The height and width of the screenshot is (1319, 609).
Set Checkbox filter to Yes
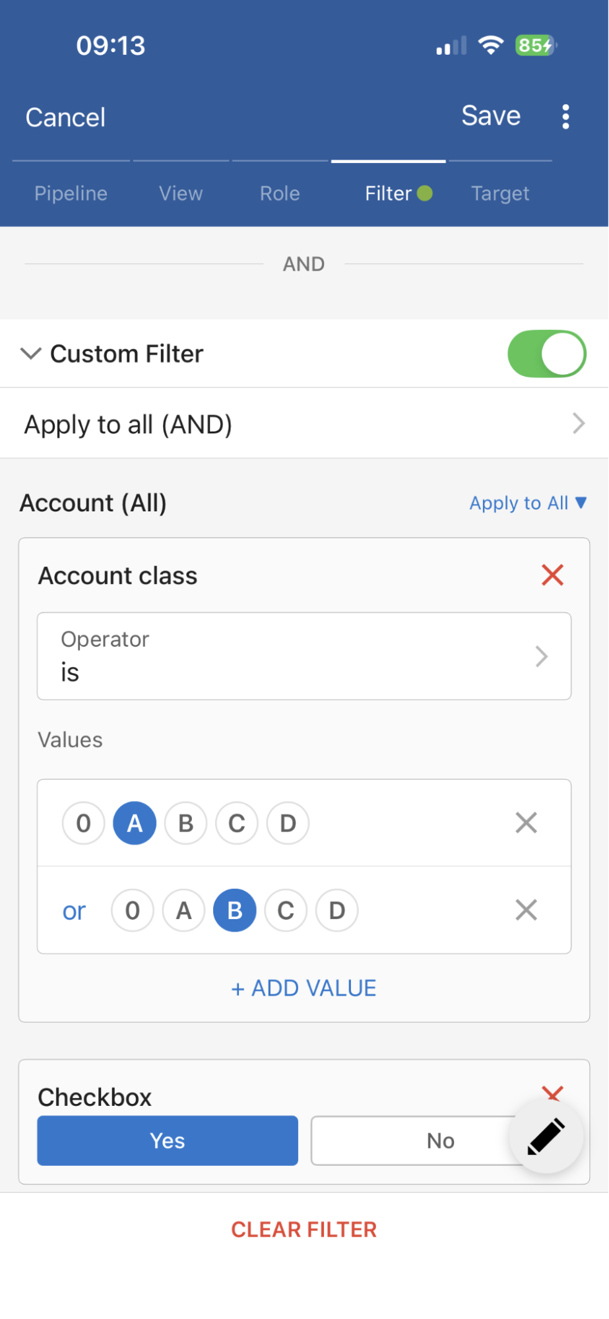[168, 1141]
